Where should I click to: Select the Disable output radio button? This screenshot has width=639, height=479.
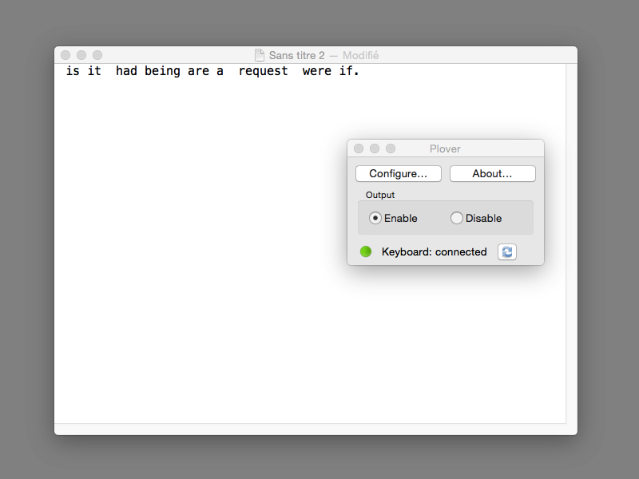[x=456, y=218]
